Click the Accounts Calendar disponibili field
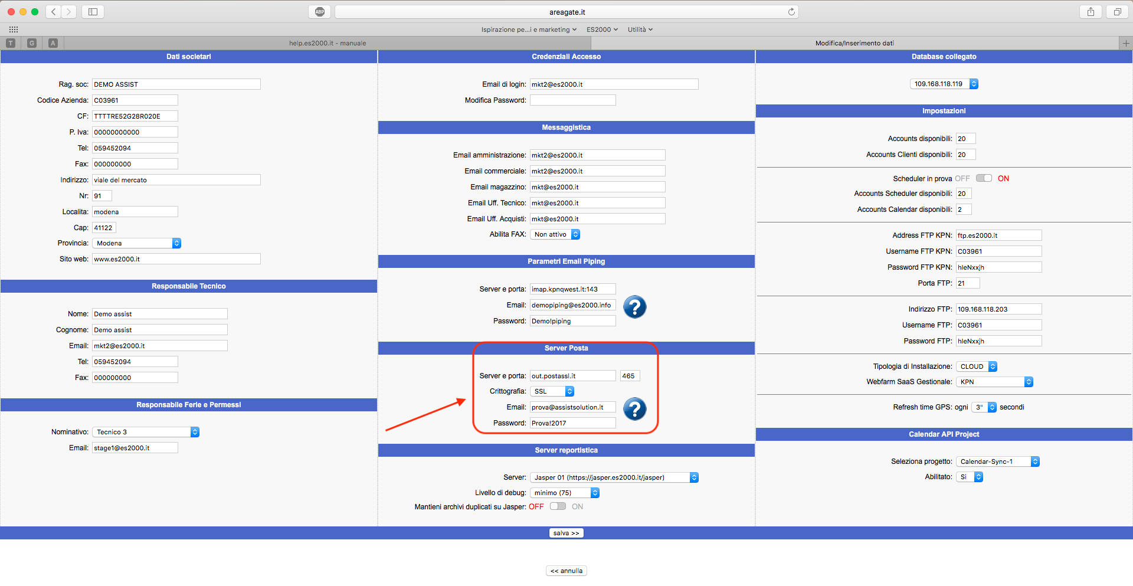This screenshot has width=1133, height=586. point(964,209)
